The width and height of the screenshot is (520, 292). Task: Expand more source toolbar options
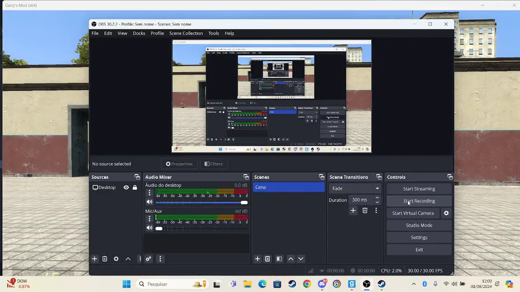[x=140, y=259]
